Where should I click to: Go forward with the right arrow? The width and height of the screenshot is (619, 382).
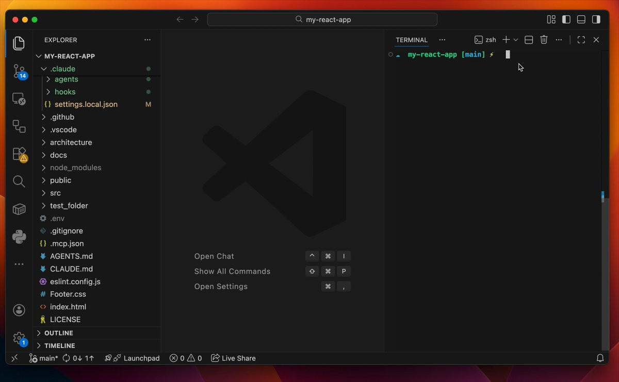pos(195,20)
